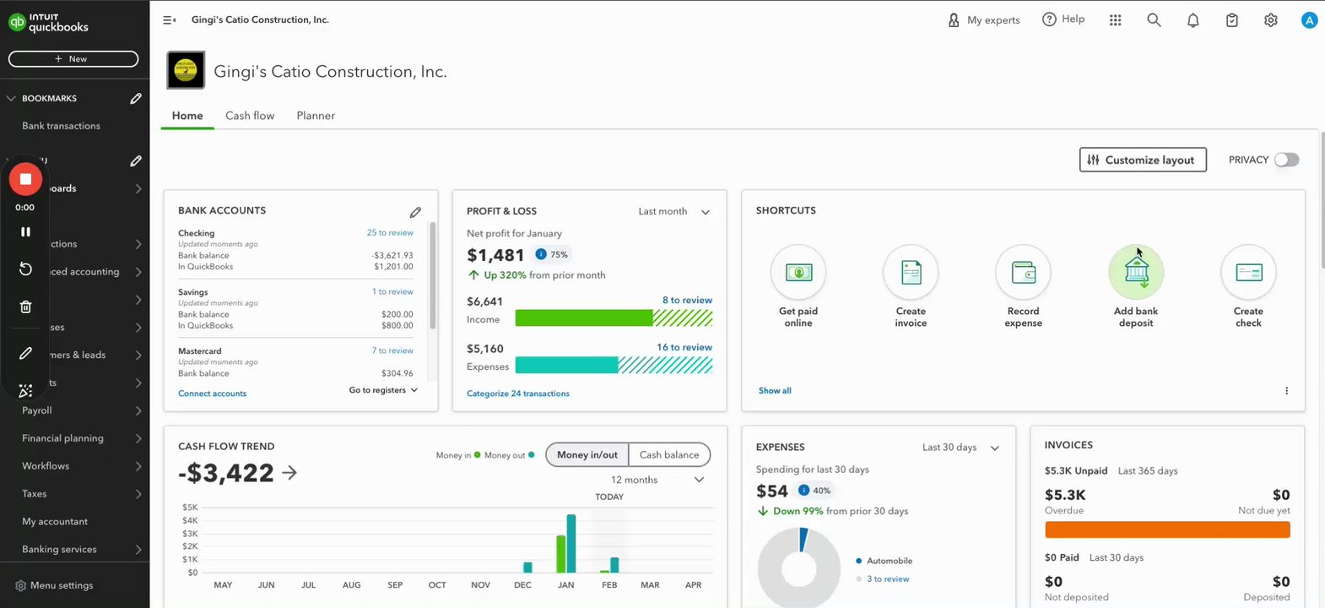This screenshot has height=608, width=1325.
Task: Open the notifications bell
Action: click(1192, 20)
